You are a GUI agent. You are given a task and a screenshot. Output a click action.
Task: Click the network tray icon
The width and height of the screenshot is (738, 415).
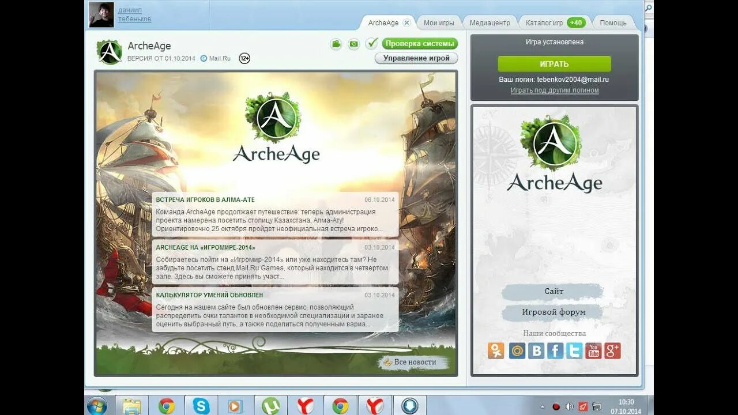pos(596,406)
